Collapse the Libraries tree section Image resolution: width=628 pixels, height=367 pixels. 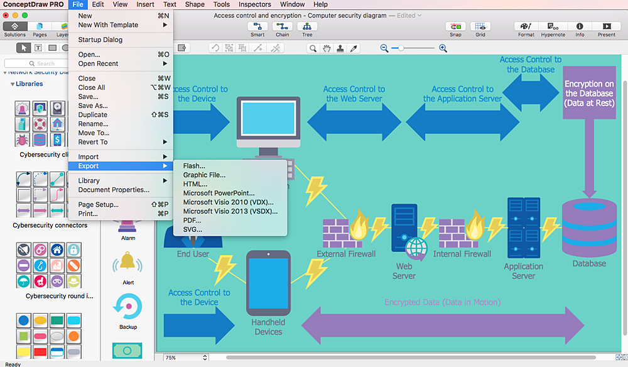pyautogui.click(x=12, y=84)
